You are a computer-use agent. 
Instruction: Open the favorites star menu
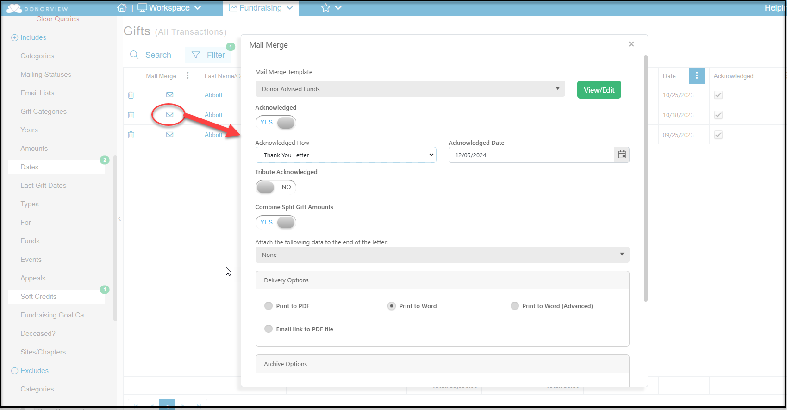[x=331, y=8]
